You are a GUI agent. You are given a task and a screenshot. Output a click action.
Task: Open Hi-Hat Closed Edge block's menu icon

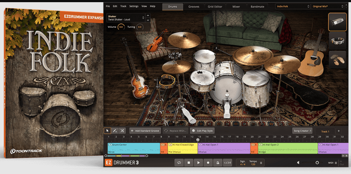click(x=170, y=145)
